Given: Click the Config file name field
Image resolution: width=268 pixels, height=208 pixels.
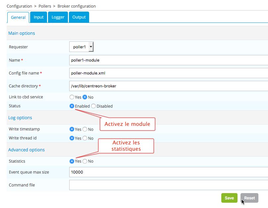Looking at the screenshot, I should pos(168,73).
